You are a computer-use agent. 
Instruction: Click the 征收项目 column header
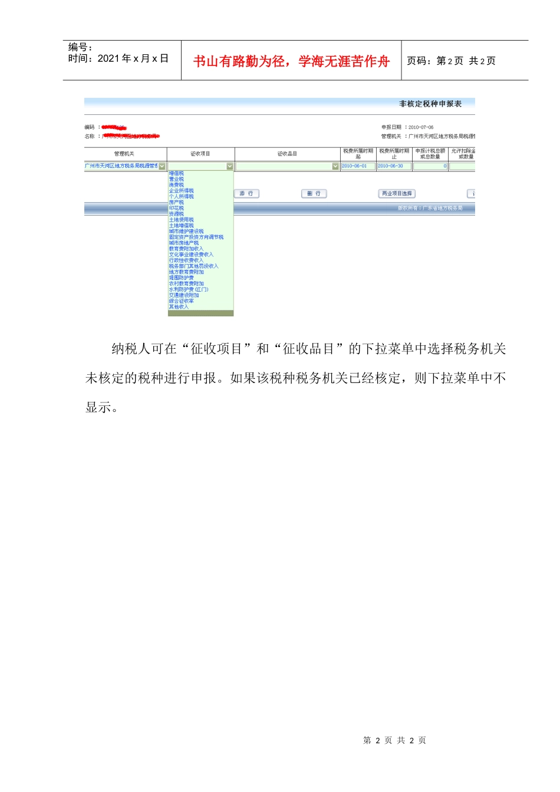200,154
